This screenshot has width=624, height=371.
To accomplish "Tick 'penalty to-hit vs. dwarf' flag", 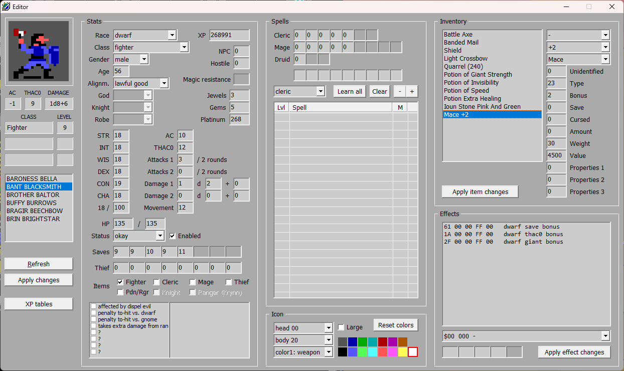I will 93,313.
